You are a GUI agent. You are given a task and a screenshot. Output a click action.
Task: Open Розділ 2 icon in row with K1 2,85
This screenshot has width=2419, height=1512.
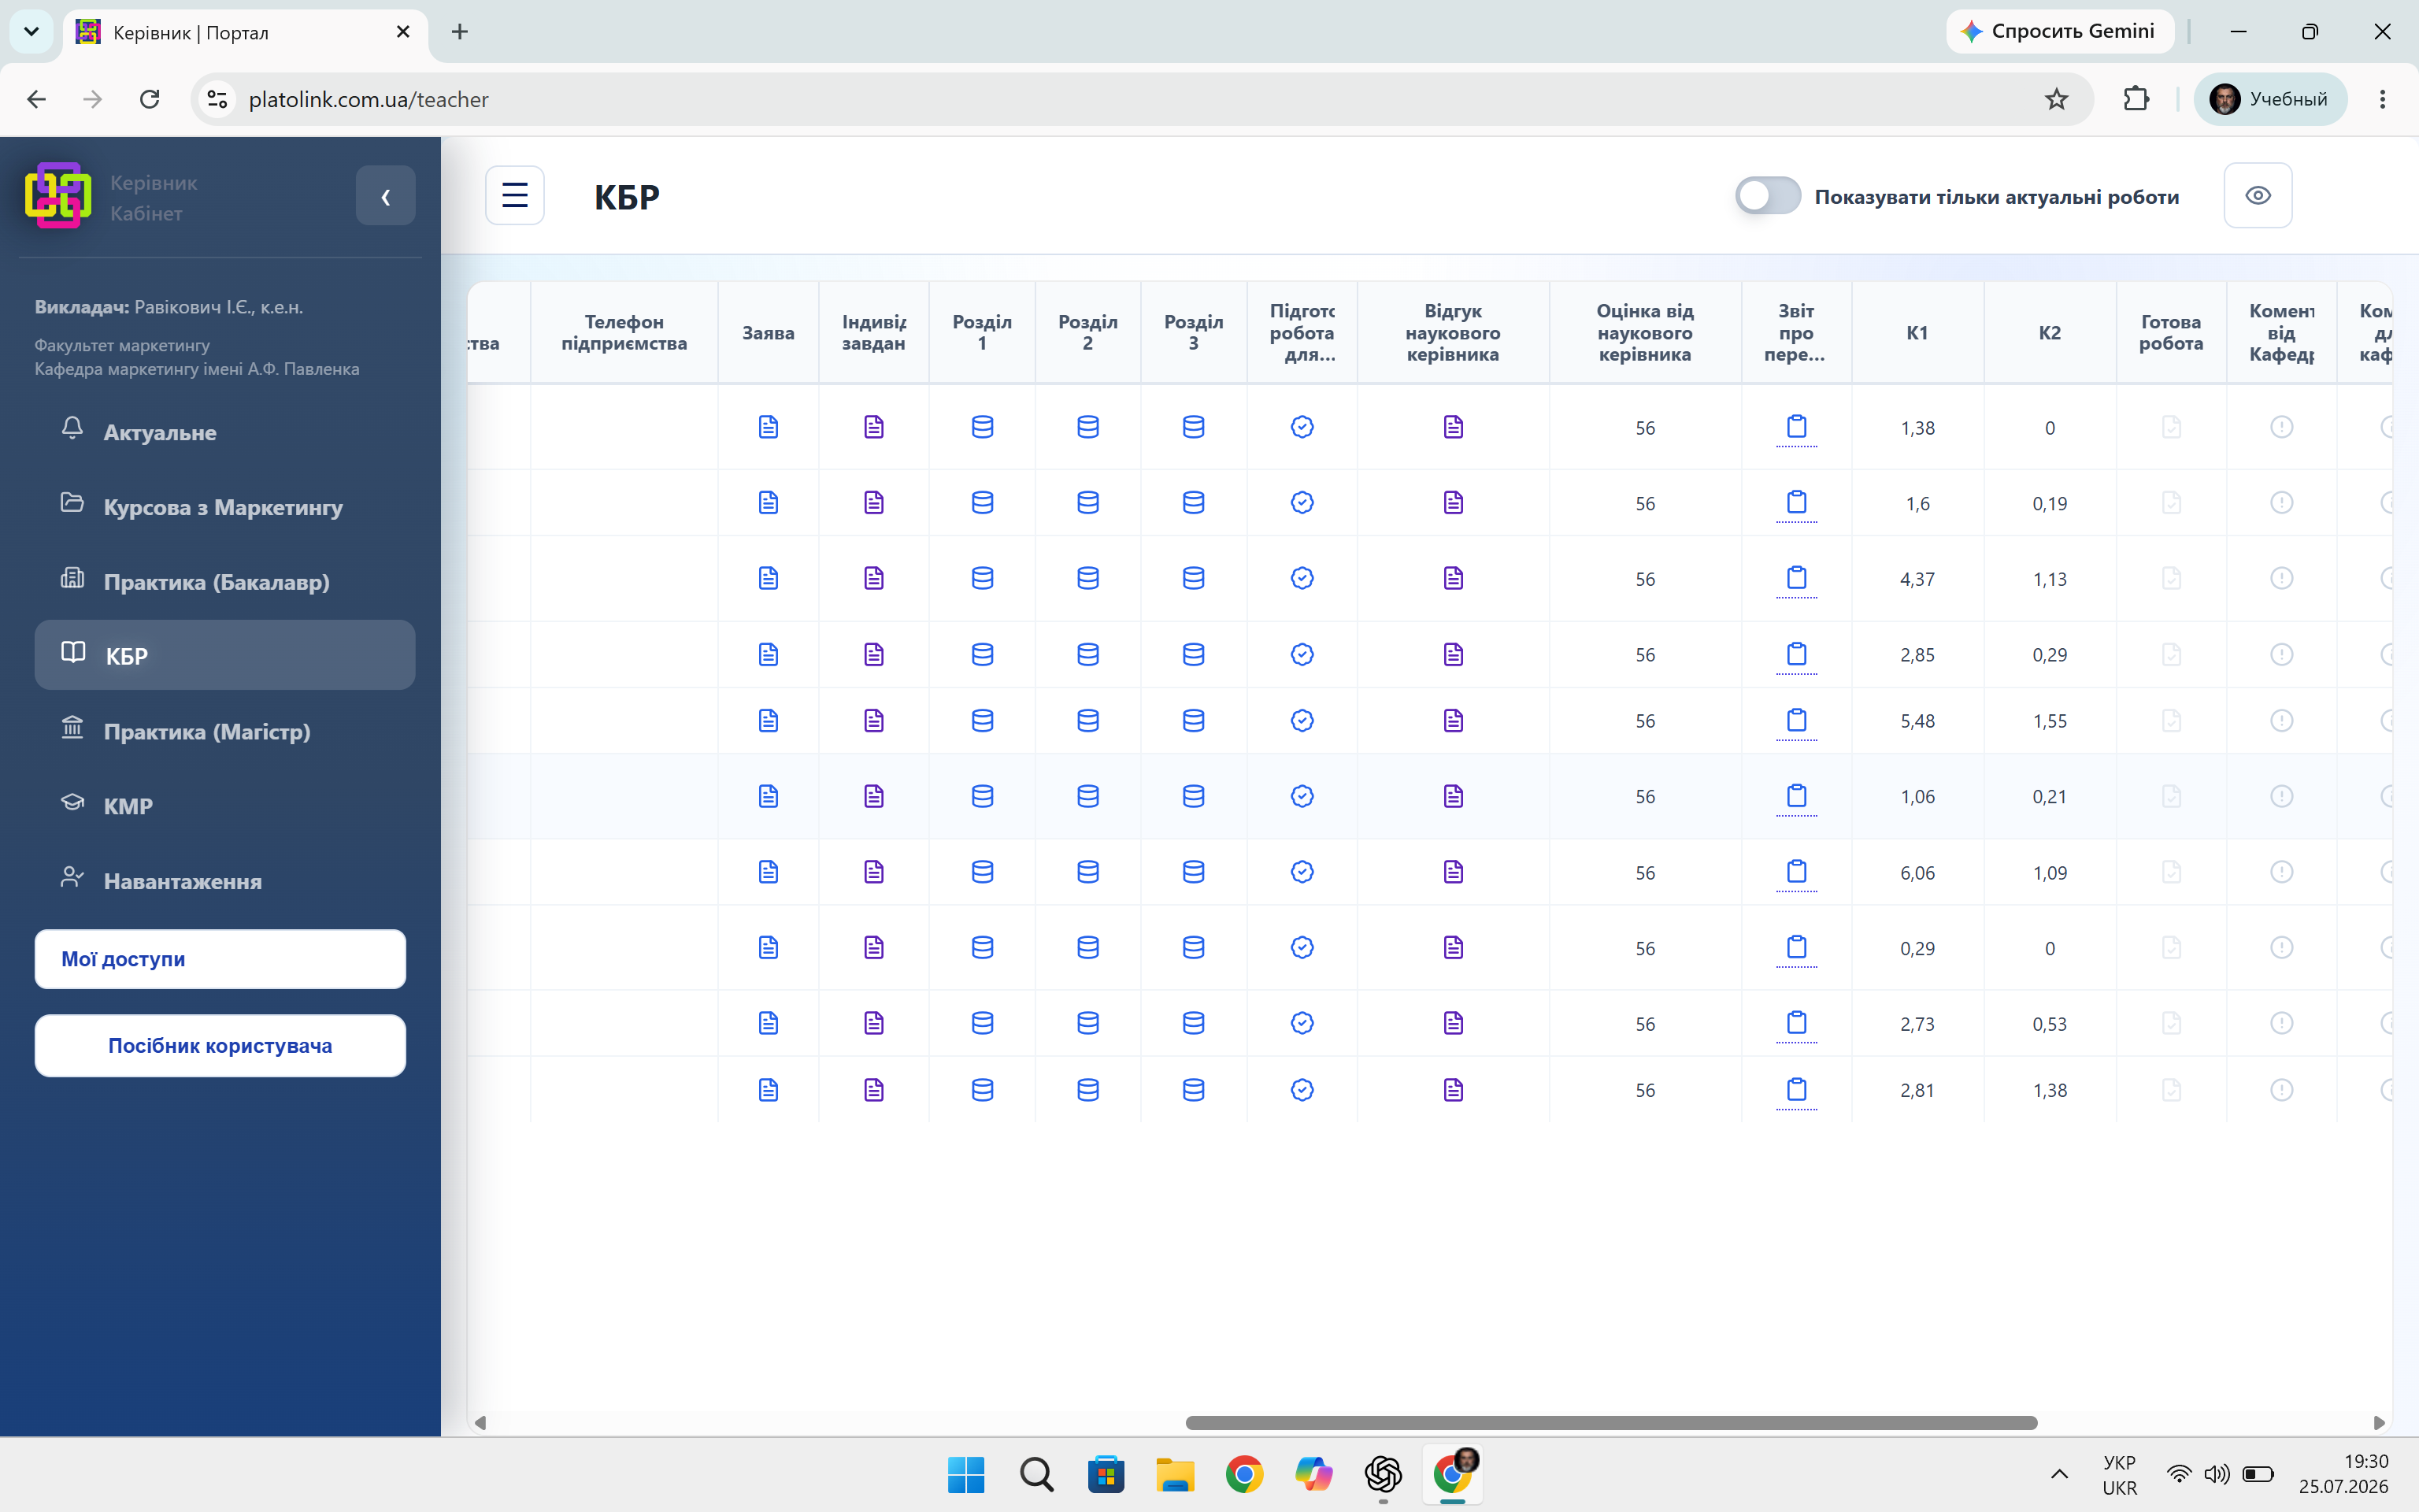[x=1087, y=654]
